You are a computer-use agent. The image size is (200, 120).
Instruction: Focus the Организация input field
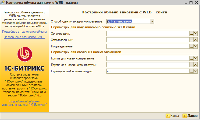click(x=148, y=33)
